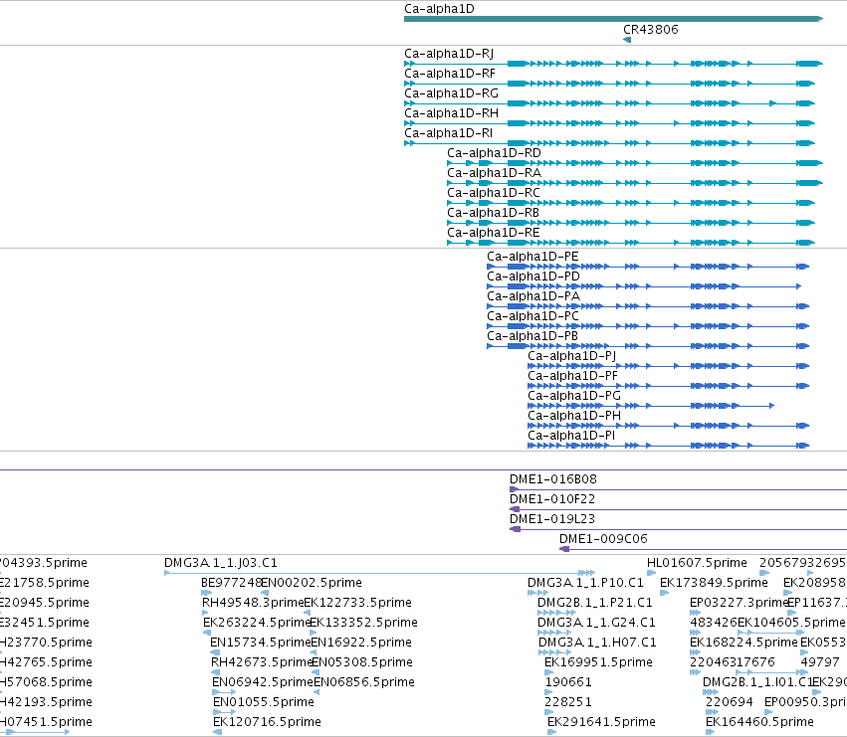
Task: Select the EN05308.5prime EST label
Action: tap(362, 662)
